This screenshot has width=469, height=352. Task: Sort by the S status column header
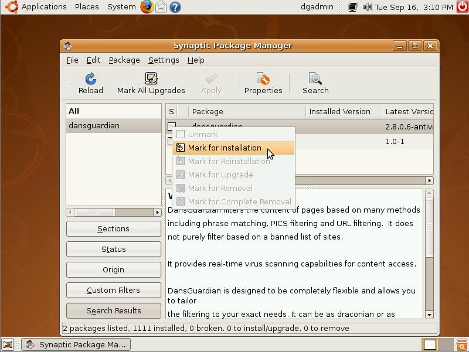click(171, 111)
